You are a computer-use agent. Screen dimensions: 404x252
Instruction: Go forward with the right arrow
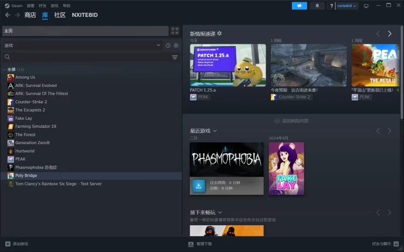click(x=18, y=15)
